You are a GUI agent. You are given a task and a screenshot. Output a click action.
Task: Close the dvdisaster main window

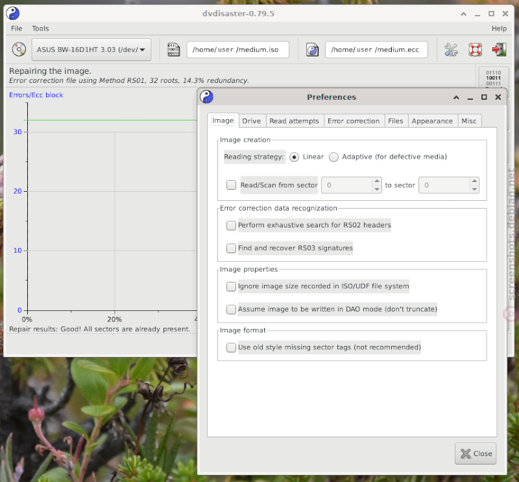click(x=505, y=14)
